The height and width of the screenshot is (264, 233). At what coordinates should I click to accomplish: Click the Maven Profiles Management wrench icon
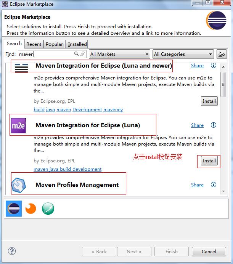18,185
